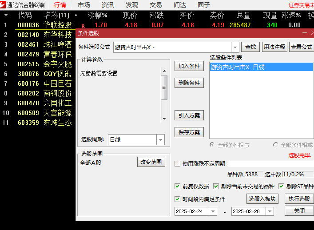Click 证券交易 red text at top right

point(301,5)
